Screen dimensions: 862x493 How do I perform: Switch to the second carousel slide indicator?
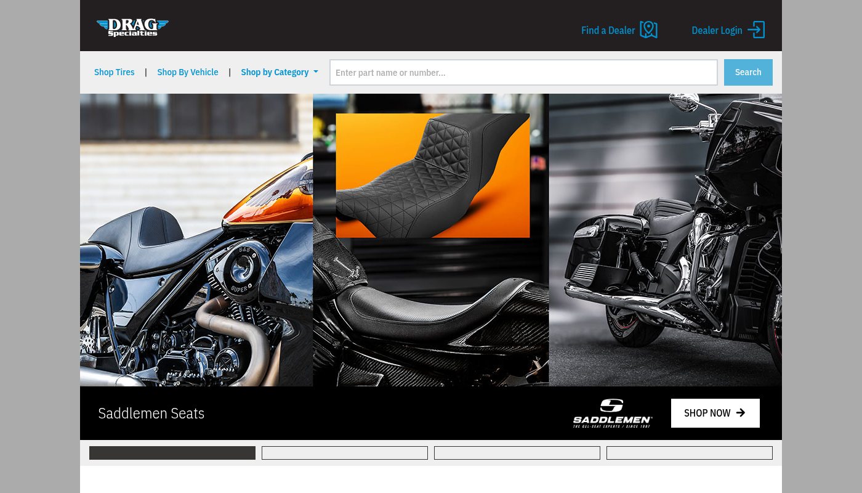pos(345,453)
